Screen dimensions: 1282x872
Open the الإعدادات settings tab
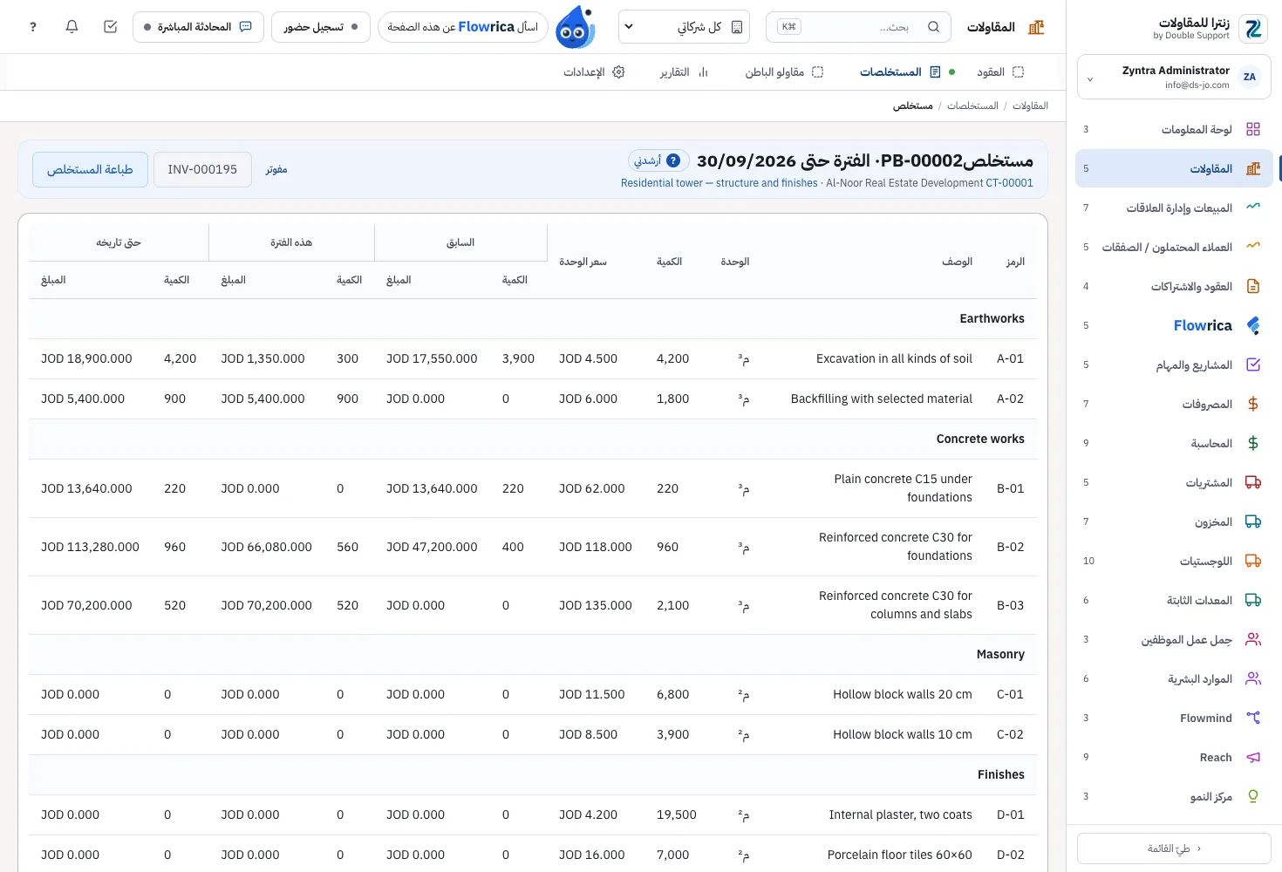[594, 72]
